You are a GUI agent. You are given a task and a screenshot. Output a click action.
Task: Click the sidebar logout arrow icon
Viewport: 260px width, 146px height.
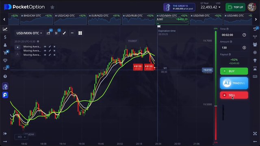[5, 133]
